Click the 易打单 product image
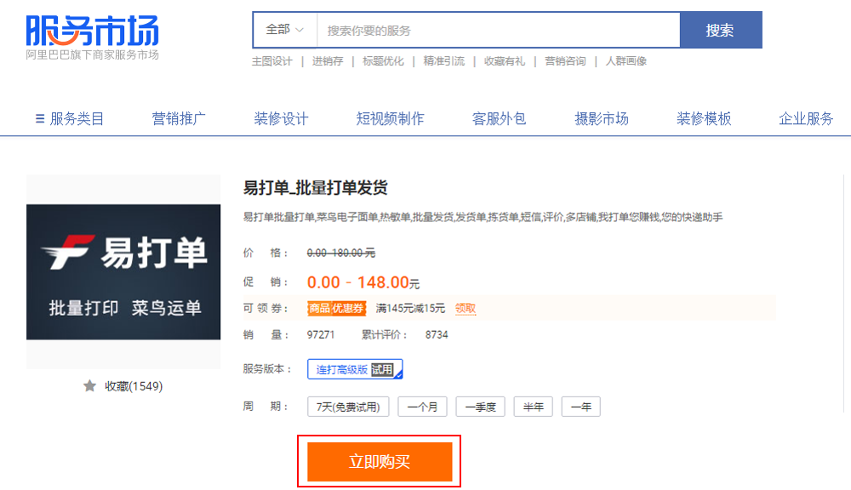Viewport: 851px width, 490px height. 123,272
